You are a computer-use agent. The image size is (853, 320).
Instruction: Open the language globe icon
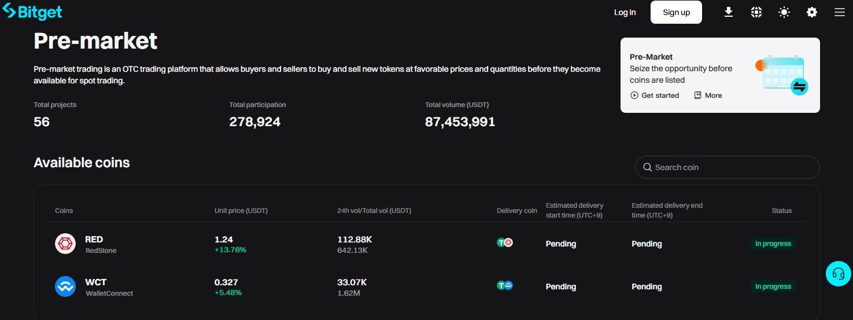coord(756,12)
